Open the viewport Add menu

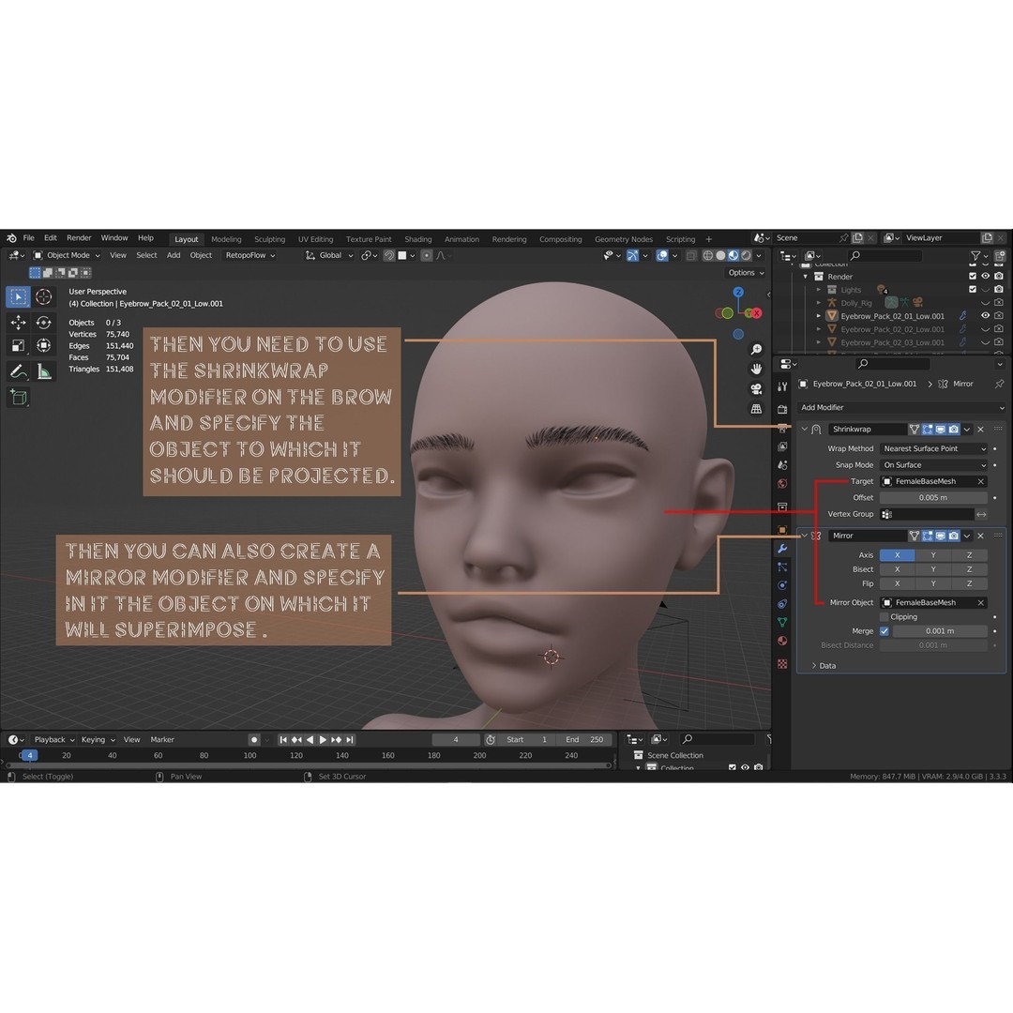[x=174, y=255]
